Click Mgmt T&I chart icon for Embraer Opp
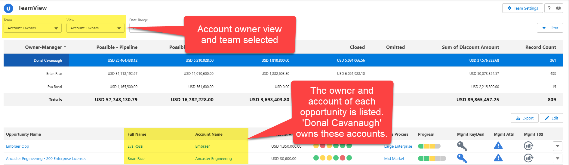Image resolution: width=569 pixels, height=165 pixels. pyautogui.click(x=528, y=146)
